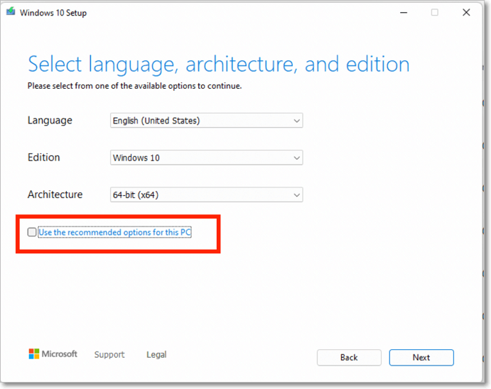Click the 'Edition' field label
The height and width of the screenshot is (389, 491).
coord(43,158)
